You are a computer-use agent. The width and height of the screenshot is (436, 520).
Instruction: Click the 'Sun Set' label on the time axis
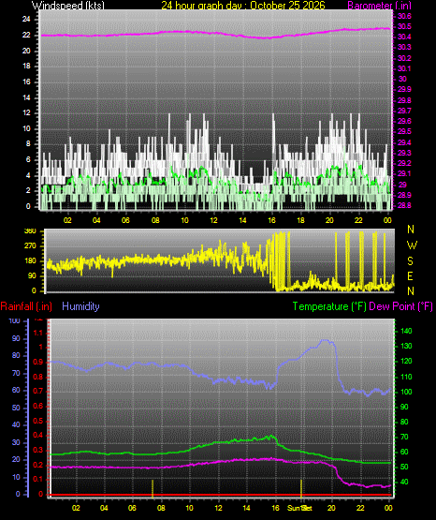click(x=299, y=508)
